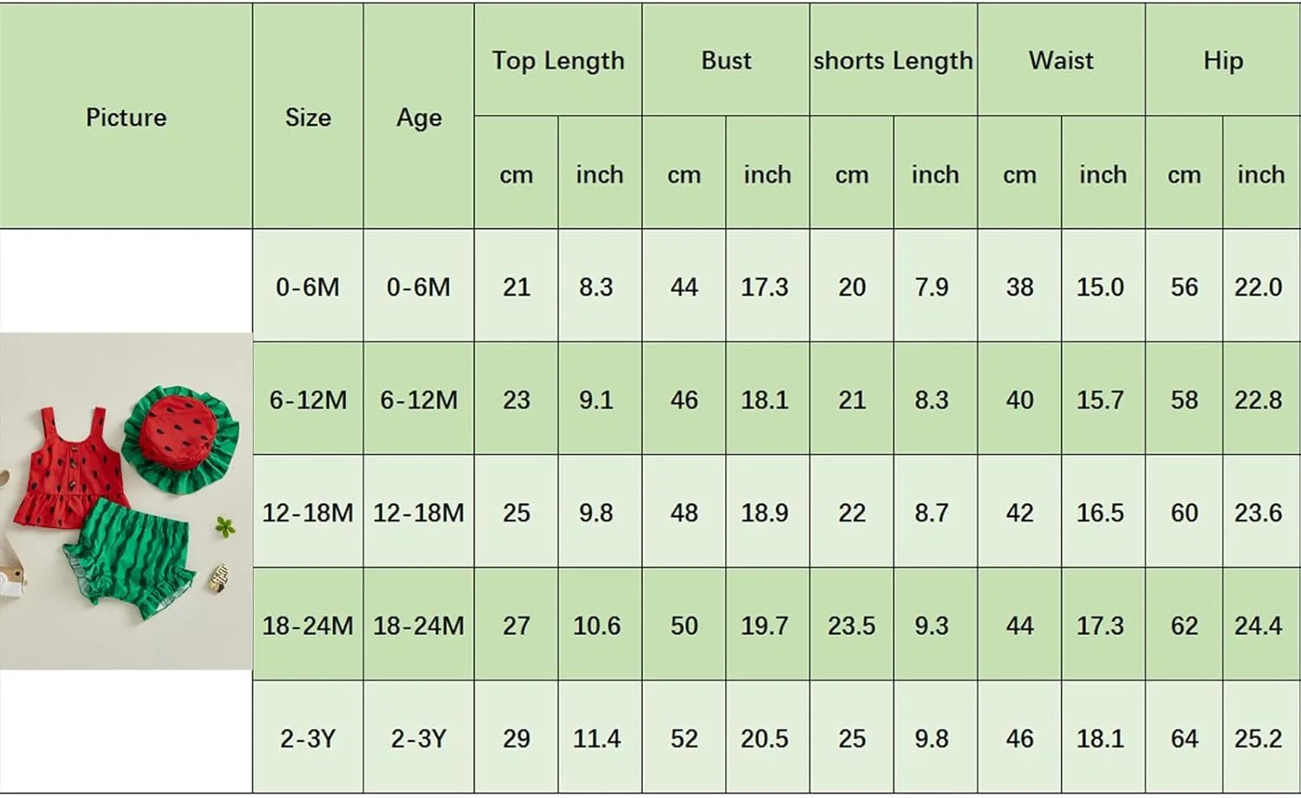Select the Age column header
Viewport: 1301px width, 798px height.
click(x=419, y=117)
